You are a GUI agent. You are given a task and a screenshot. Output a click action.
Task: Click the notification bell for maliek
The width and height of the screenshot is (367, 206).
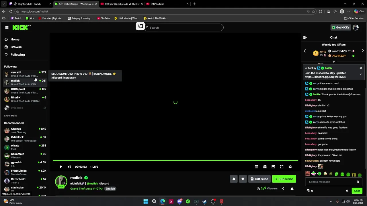(x=234, y=179)
